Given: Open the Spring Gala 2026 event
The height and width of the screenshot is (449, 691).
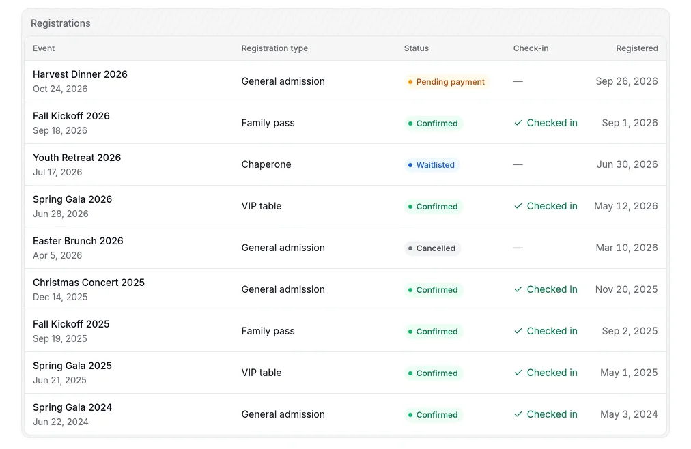Looking at the screenshot, I should (72, 199).
